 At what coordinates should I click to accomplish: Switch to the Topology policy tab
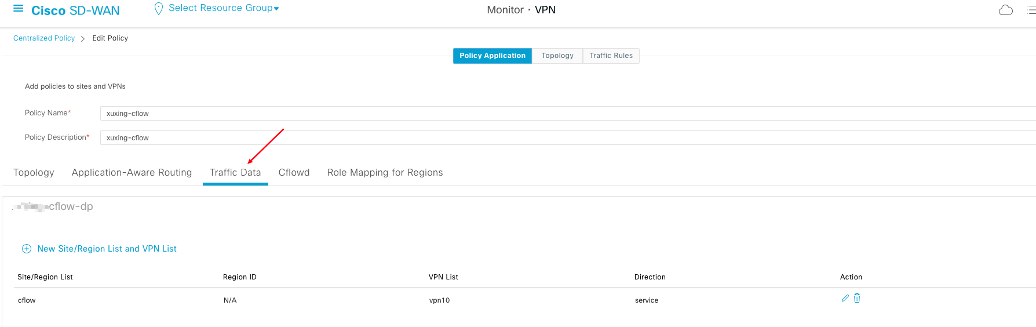tap(34, 173)
